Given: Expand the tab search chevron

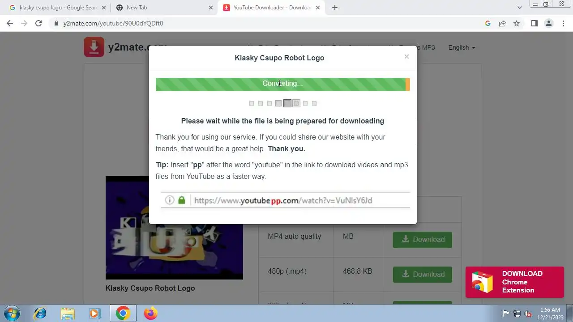Looking at the screenshot, I should 520,8.
